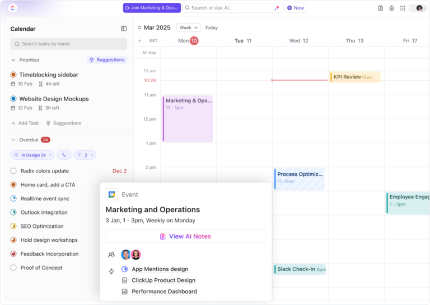Click the Search tasks by name field
The image size is (430, 305).
click(69, 44)
